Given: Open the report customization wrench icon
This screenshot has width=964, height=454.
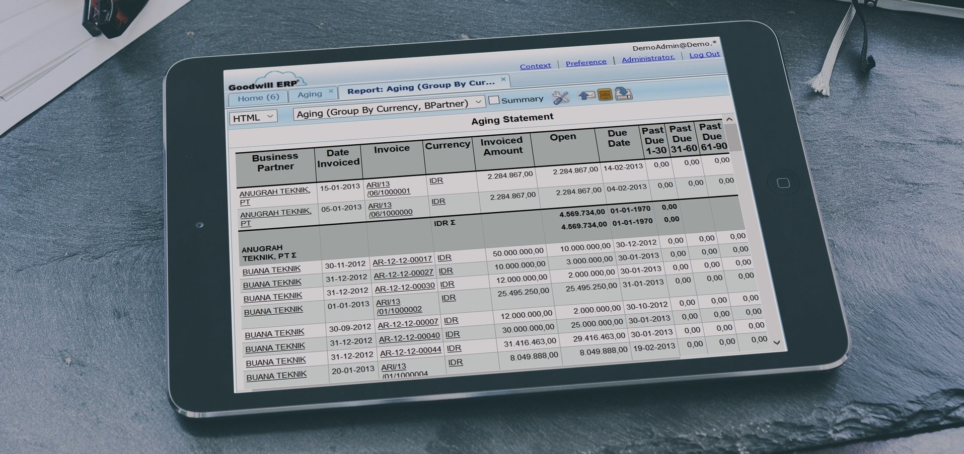Looking at the screenshot, I should (x=560, y=97).
